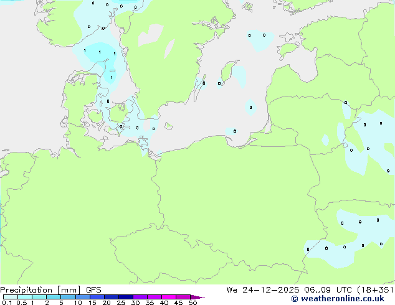This screenshot has width=395, height=305.
Task: Click the '50' legend scale label
Action: coord(193,303)
